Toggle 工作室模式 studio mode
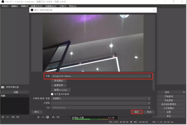Viewport: 187px width, 125px height. [169, 108]
